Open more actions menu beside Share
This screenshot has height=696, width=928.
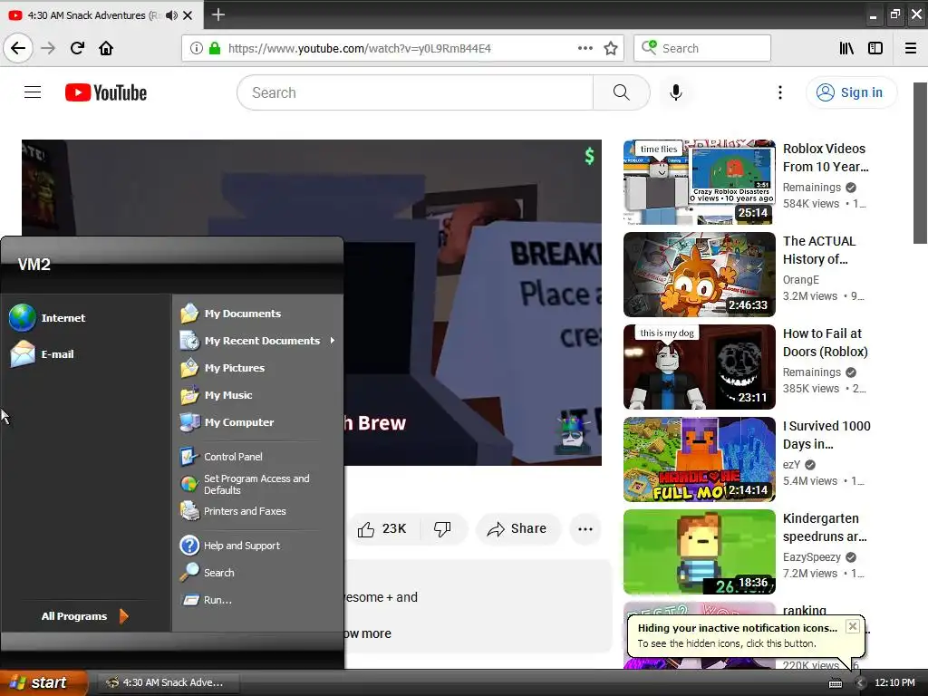[585, 528]
